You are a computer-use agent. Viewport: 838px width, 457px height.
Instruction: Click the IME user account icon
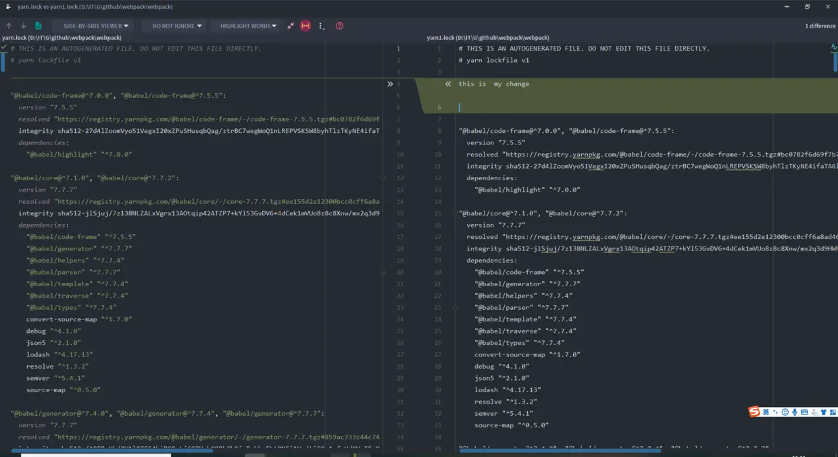[815, 412]
